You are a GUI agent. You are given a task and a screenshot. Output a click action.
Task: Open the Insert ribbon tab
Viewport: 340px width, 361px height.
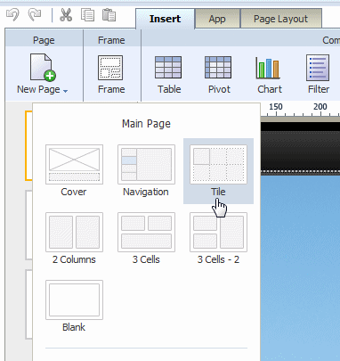coord(165,19)
